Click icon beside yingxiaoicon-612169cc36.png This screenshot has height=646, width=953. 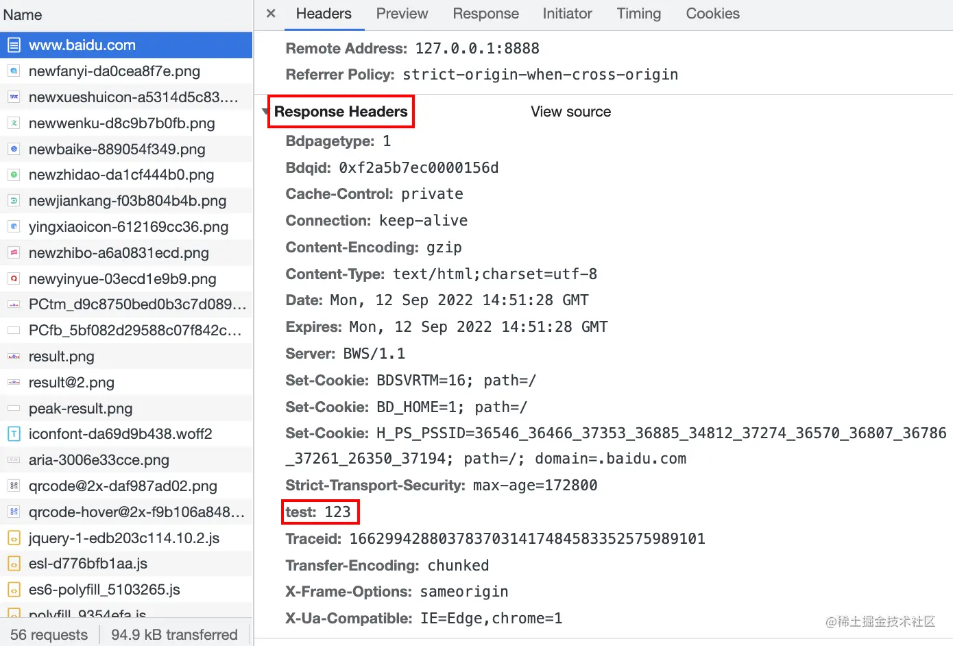coord(14,227)
